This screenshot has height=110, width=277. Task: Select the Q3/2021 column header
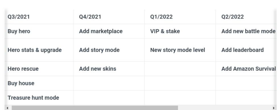pyautogui.click(x=39, y=17)
